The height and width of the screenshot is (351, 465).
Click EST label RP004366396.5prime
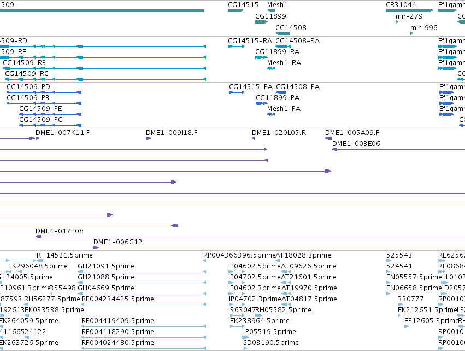point(239,255)
